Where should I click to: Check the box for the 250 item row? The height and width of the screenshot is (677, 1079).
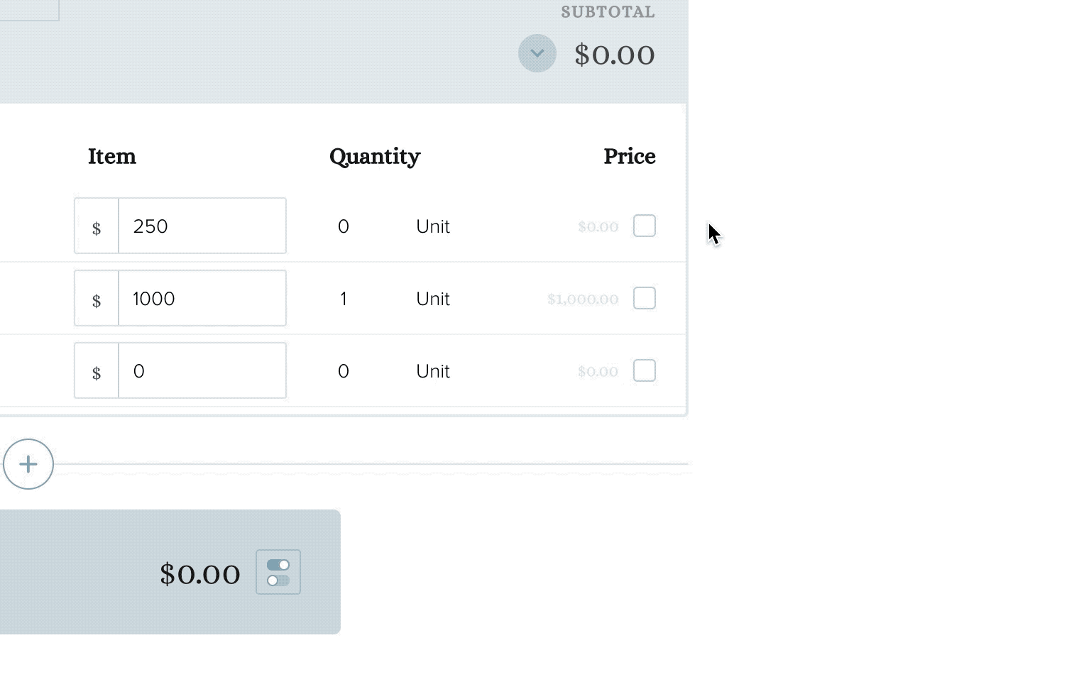[645, 226]
